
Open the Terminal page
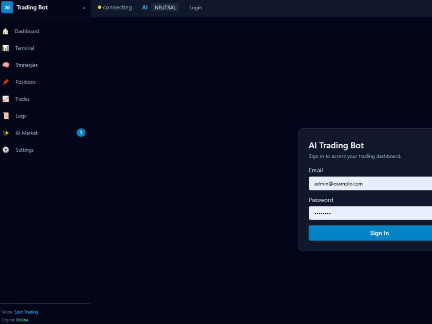pyautogui.click(x=25, y=48)
